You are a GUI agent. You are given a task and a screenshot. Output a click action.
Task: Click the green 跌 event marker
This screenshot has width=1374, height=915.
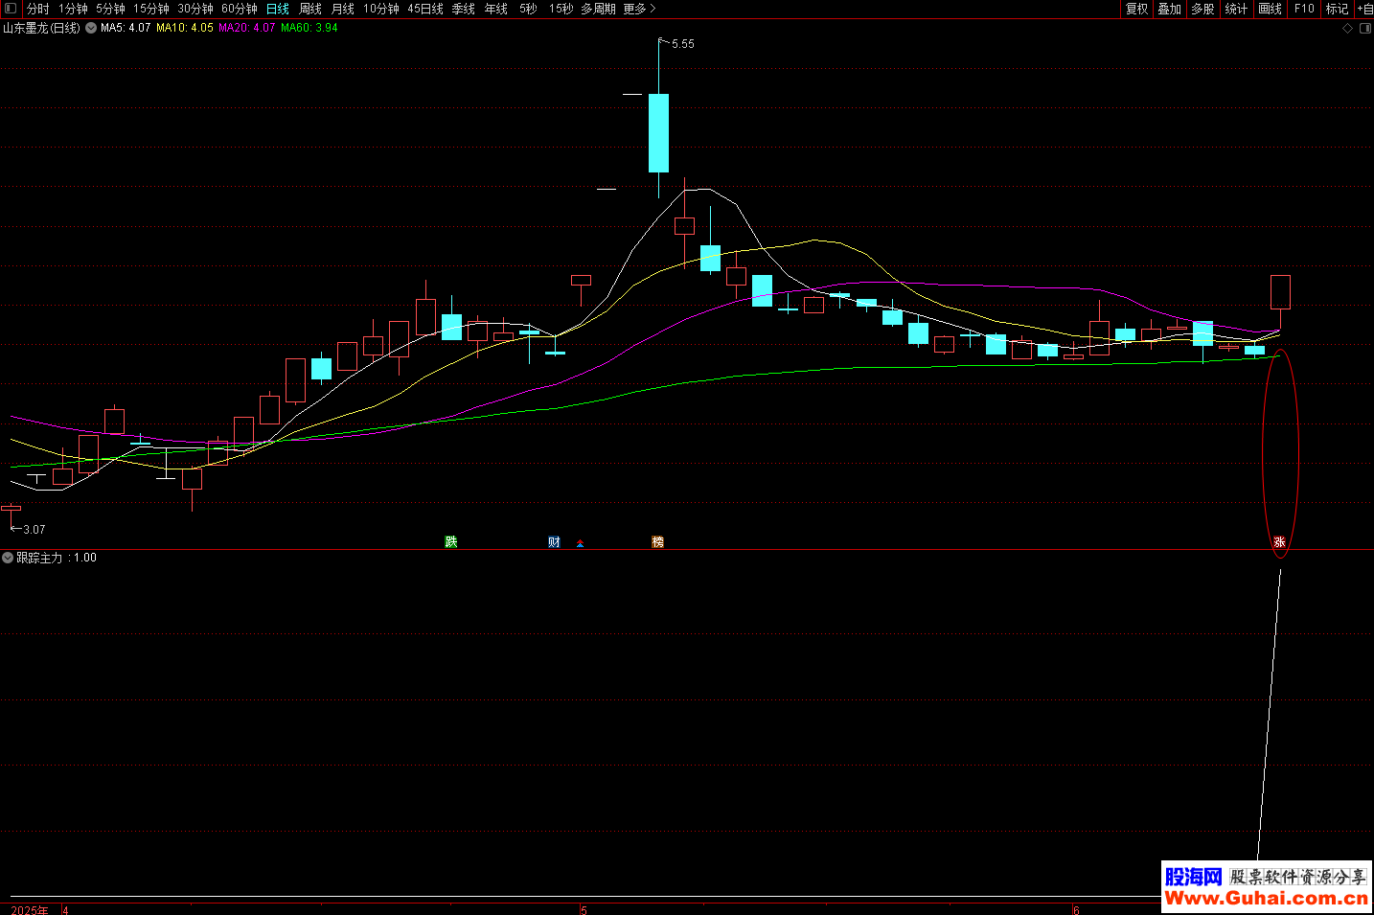coord(451,542)
